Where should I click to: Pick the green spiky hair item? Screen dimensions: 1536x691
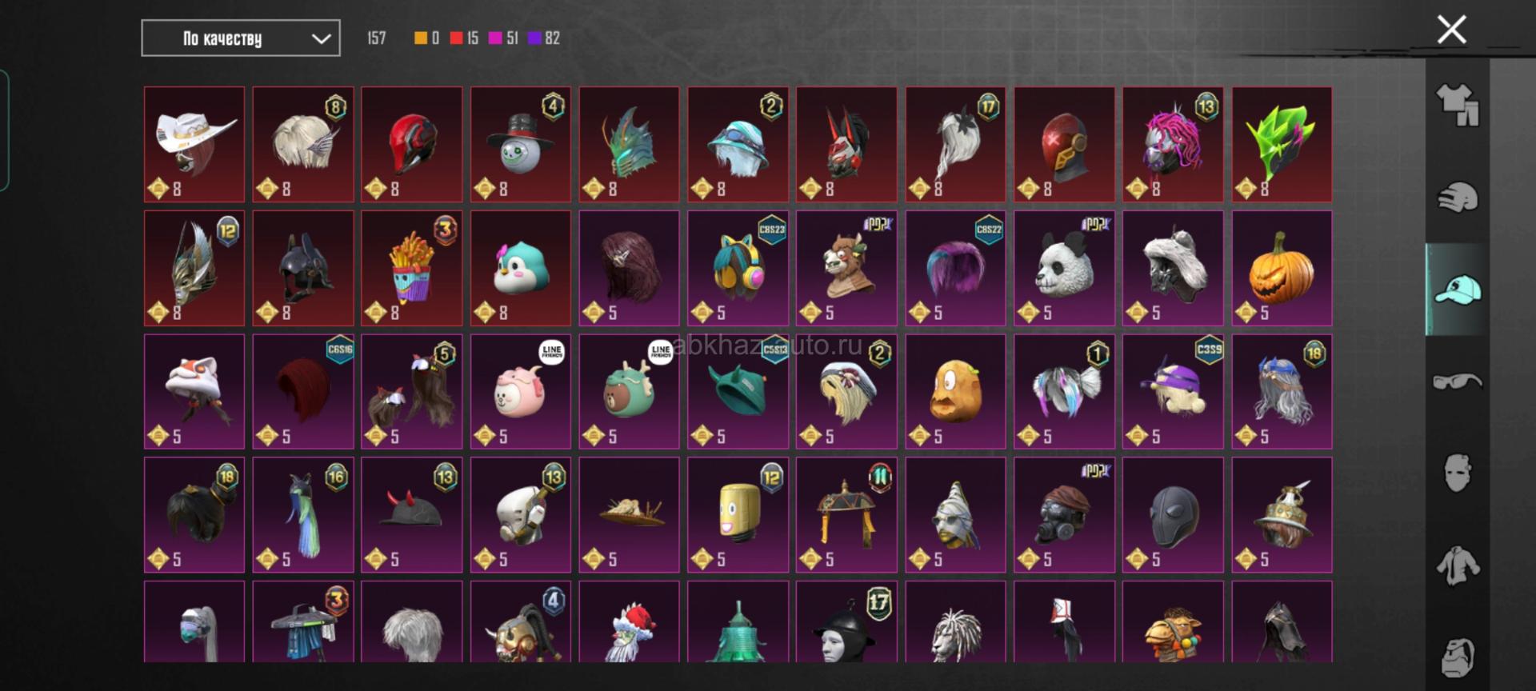click(1282, 144)
